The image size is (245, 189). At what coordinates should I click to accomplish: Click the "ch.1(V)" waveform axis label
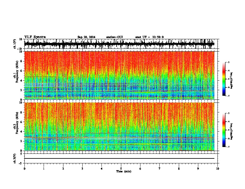click(15, 44)
